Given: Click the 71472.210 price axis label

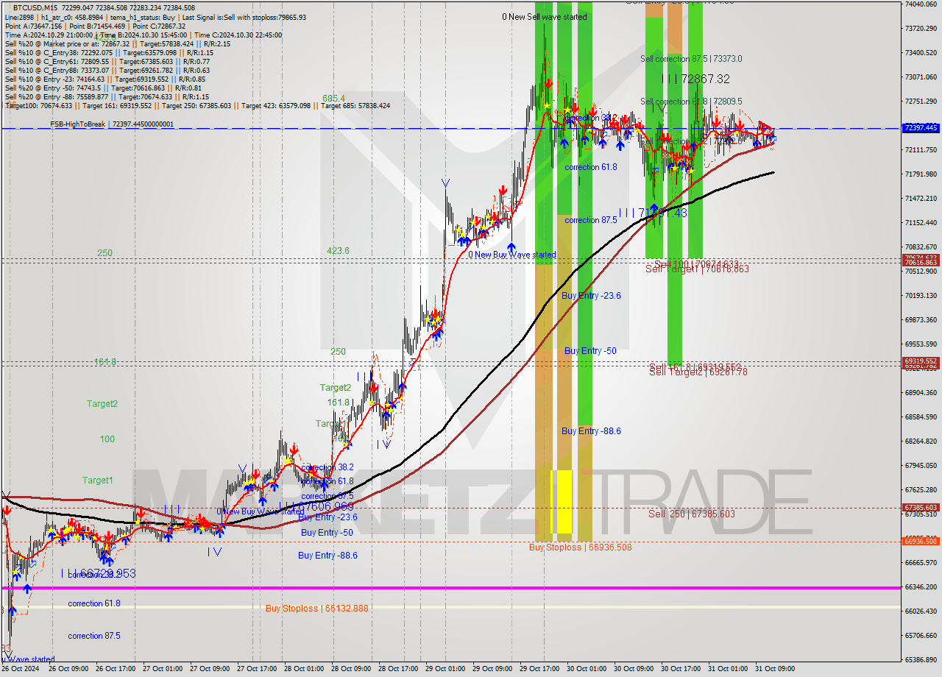Looking at the screenshot, I should click(x=921, y=198).
